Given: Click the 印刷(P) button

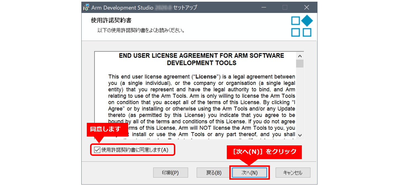Looking at the screenshot, I should point(171,173).
